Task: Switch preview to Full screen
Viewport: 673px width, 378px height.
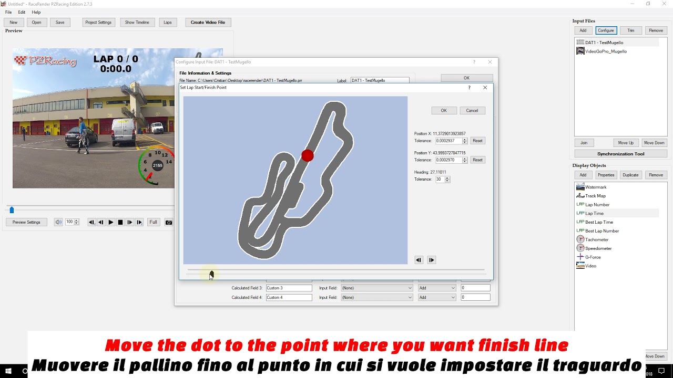Action: (154, 222)
